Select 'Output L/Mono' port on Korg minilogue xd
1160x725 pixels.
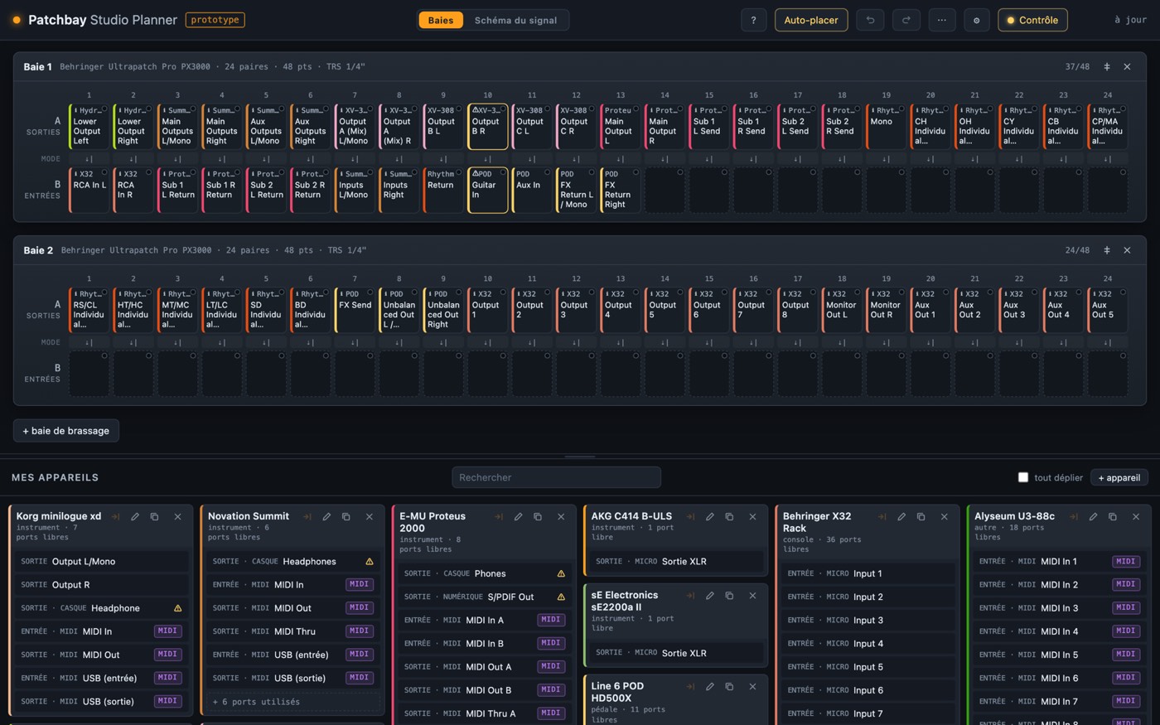[x=102, y=562]
